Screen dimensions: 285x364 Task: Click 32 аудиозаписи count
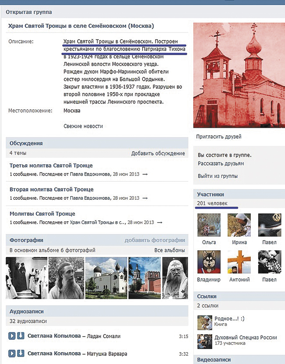(x=28, y=321)
